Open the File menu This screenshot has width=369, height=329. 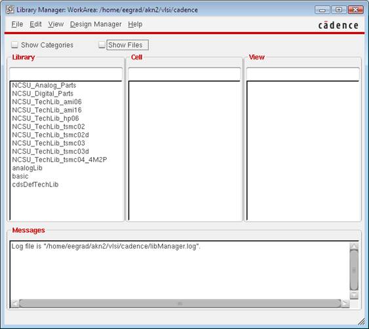click(17, 24)
